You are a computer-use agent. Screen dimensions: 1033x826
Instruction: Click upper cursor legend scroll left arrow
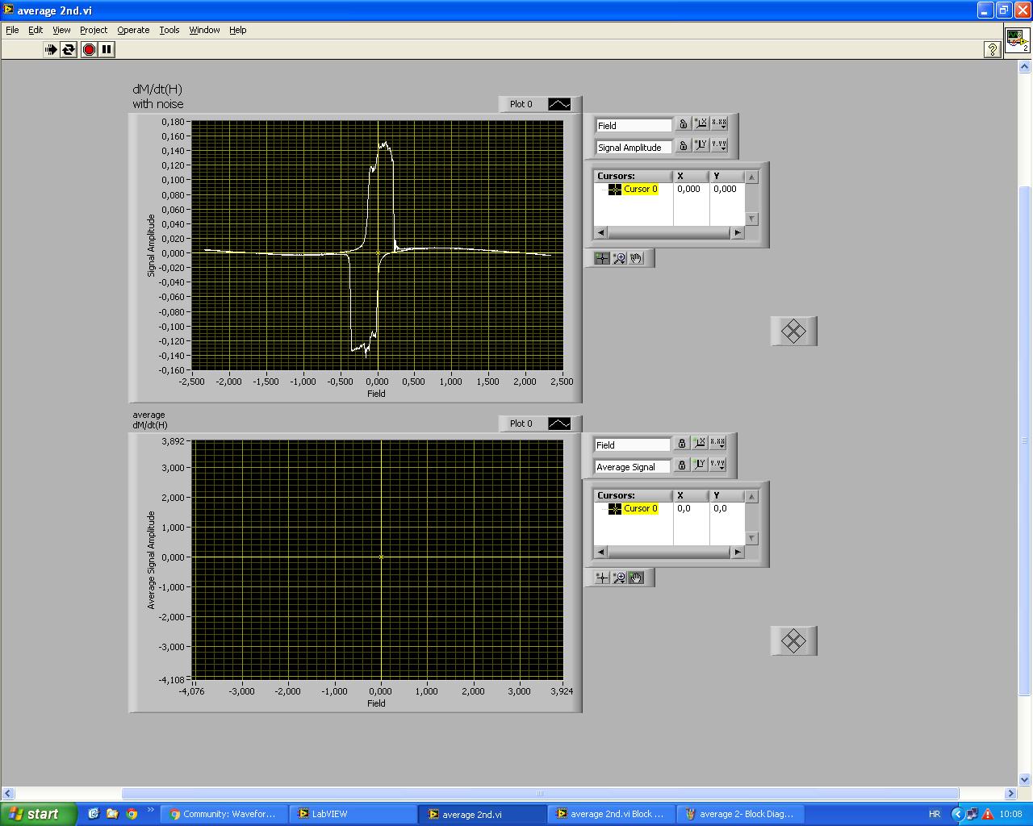tap(600, 232)
